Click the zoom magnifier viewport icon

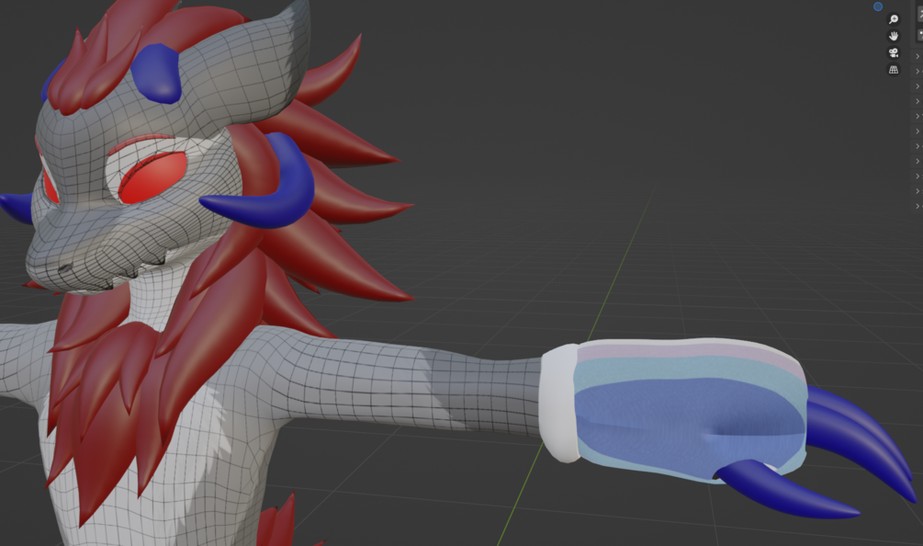[894, 19]
